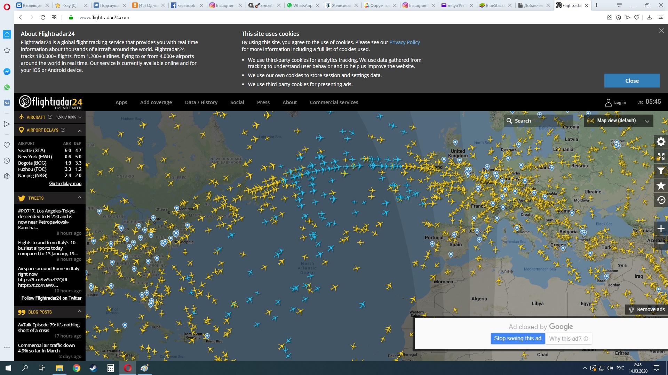Zoom in map with plus button
Image resolution: width=668 pixels, height=375 pixels.
coord(661,228)
